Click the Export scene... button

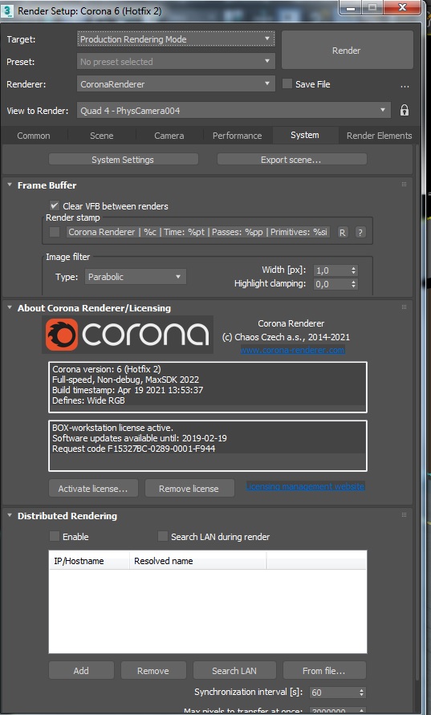[291, 160]
